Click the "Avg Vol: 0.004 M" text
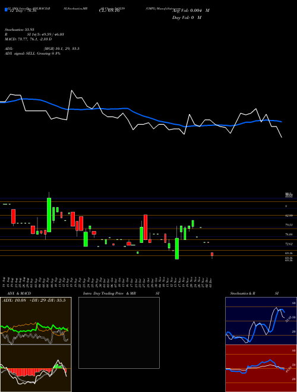The height and width of the screenshot is (392, 297). (191, 11)
